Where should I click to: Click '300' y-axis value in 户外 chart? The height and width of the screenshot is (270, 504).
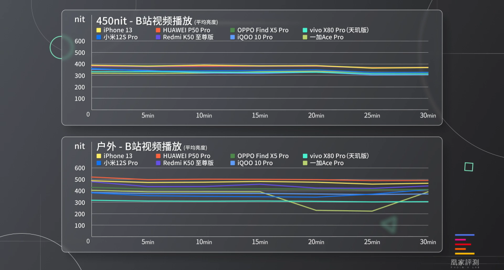(80, 203)
